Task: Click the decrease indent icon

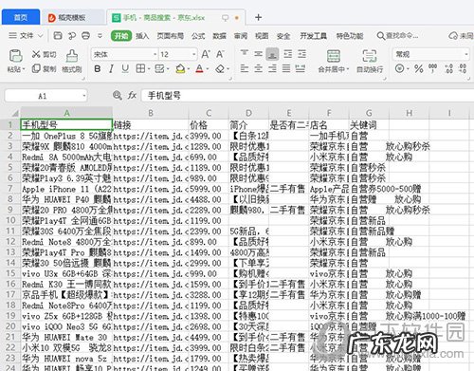Action: tap(287, 54)
